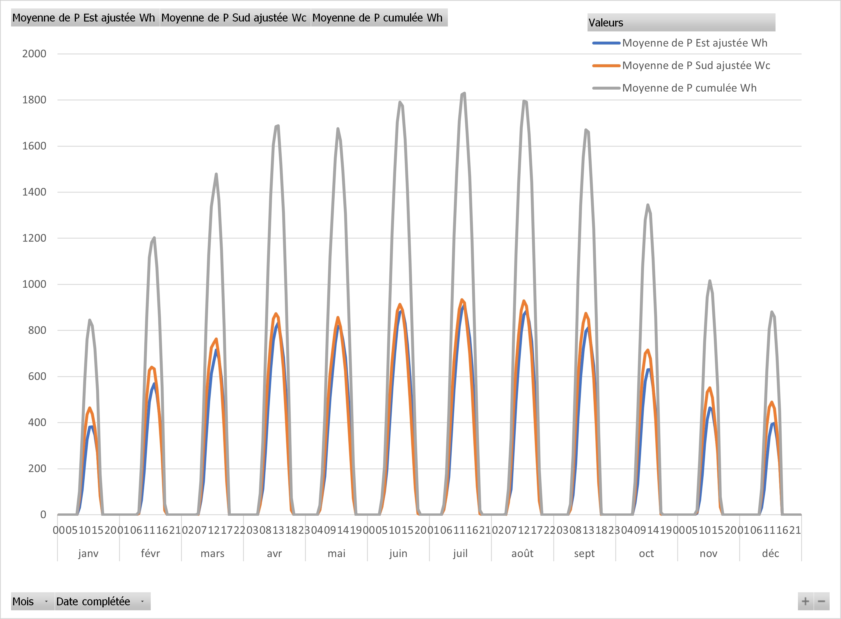This screenshot has width=841, height=619.
Task: Select legend text Moyenne de P cumulée Wh
Action: (x=689, y=88)
